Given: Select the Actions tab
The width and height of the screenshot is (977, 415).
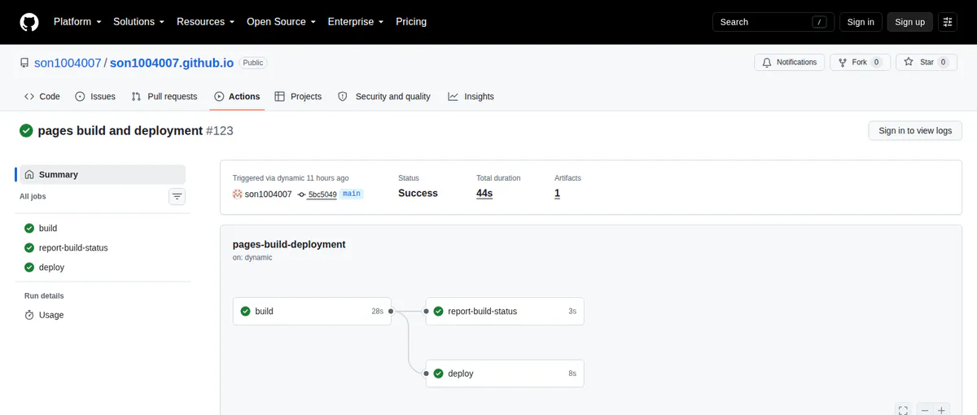Looking at the screenshot, I should tap(237, 96).
